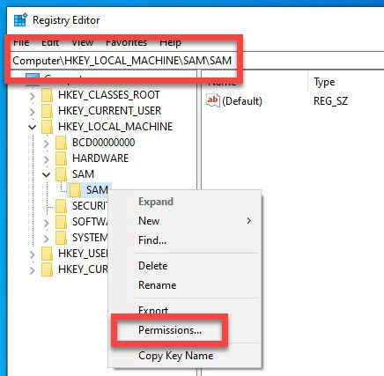
Task: Expand the HKEY_CLASSES_ROOT chevron
Action: click(33, 96)
